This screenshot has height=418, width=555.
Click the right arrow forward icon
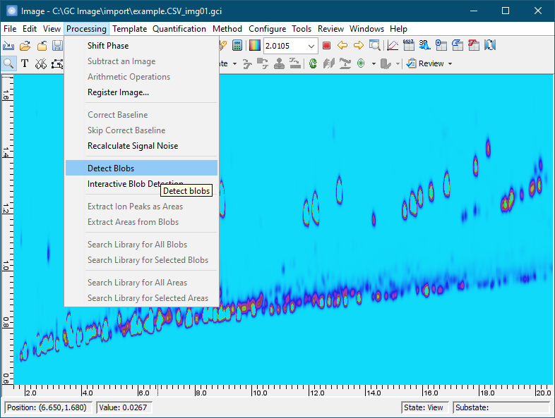tap(359, 46)
